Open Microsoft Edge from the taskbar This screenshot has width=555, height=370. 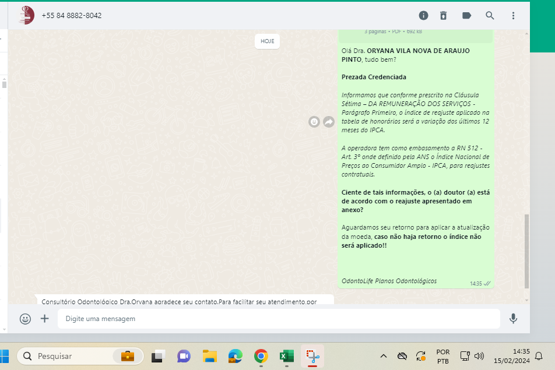[235, 356]
